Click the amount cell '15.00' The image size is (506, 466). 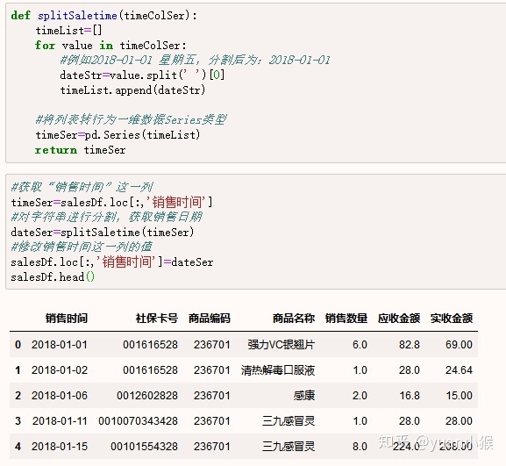click(460, 396)
